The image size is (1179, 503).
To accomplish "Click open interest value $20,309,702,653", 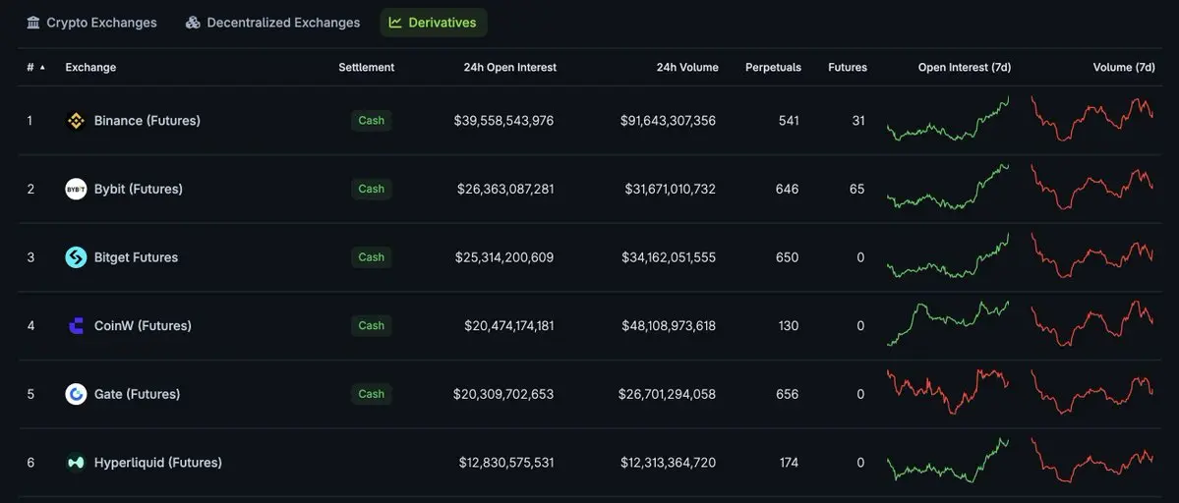I will pyautogui.click(x=503, y=394).
